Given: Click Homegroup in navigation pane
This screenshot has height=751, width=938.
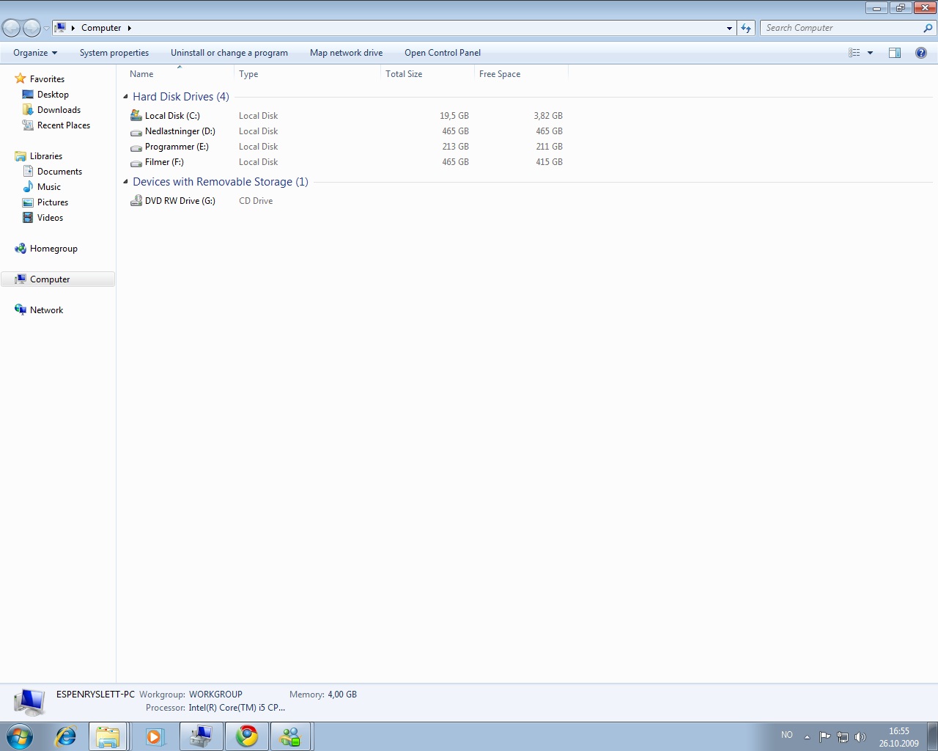Looking at the screenshot, I should point(53,249).
